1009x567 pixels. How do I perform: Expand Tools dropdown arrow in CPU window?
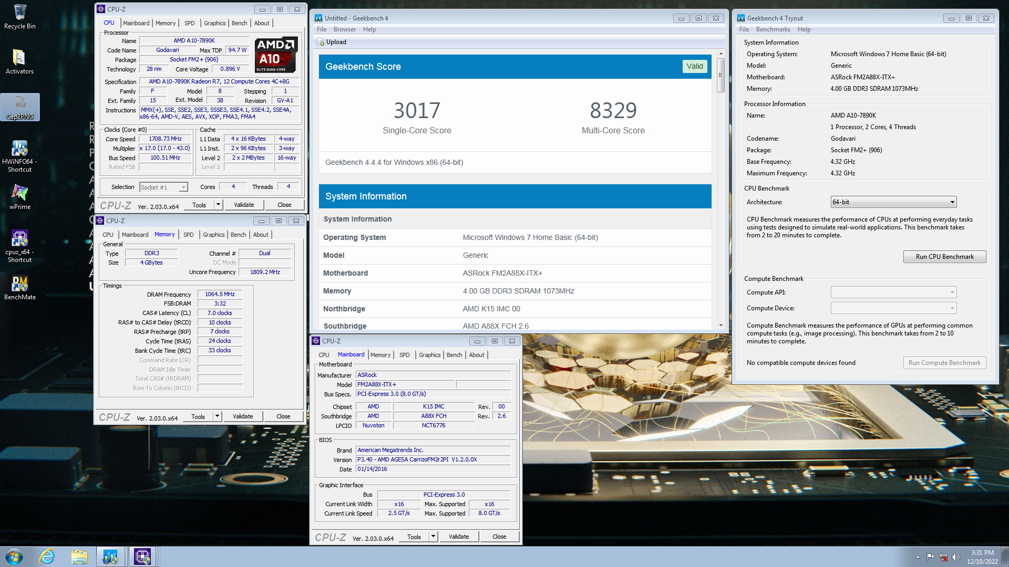tap(219, 205)
